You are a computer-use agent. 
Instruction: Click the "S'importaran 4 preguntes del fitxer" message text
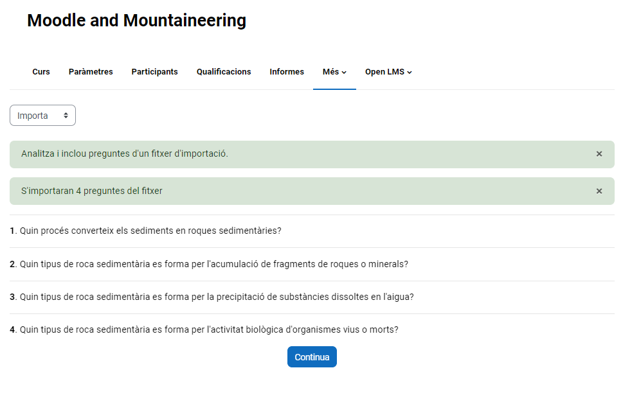point(92,191)
